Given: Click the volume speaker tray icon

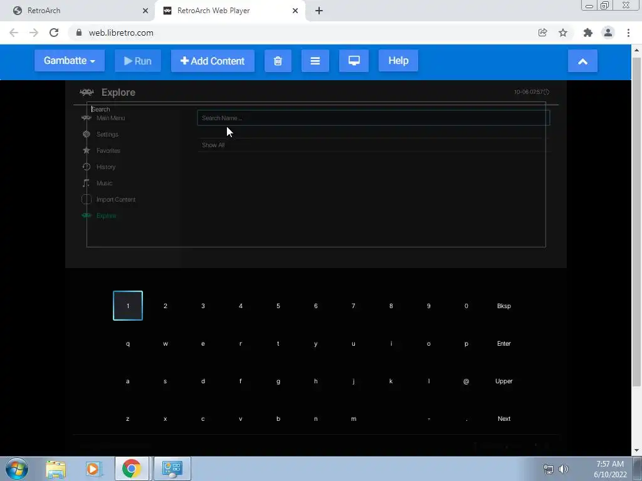Looking at the screenshot, I should tap(564, 469).
